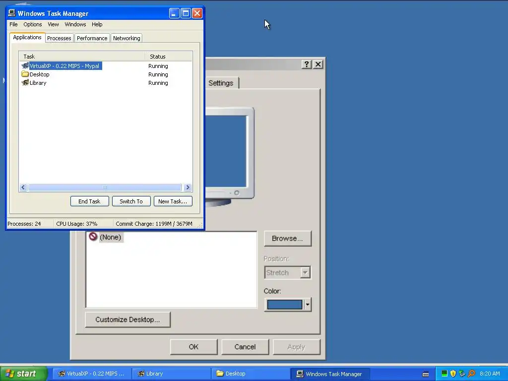Click the Browse... button in Display Properties
This screenshot has height=381, width=508.
pyautogui.click(x=287, y=239)
